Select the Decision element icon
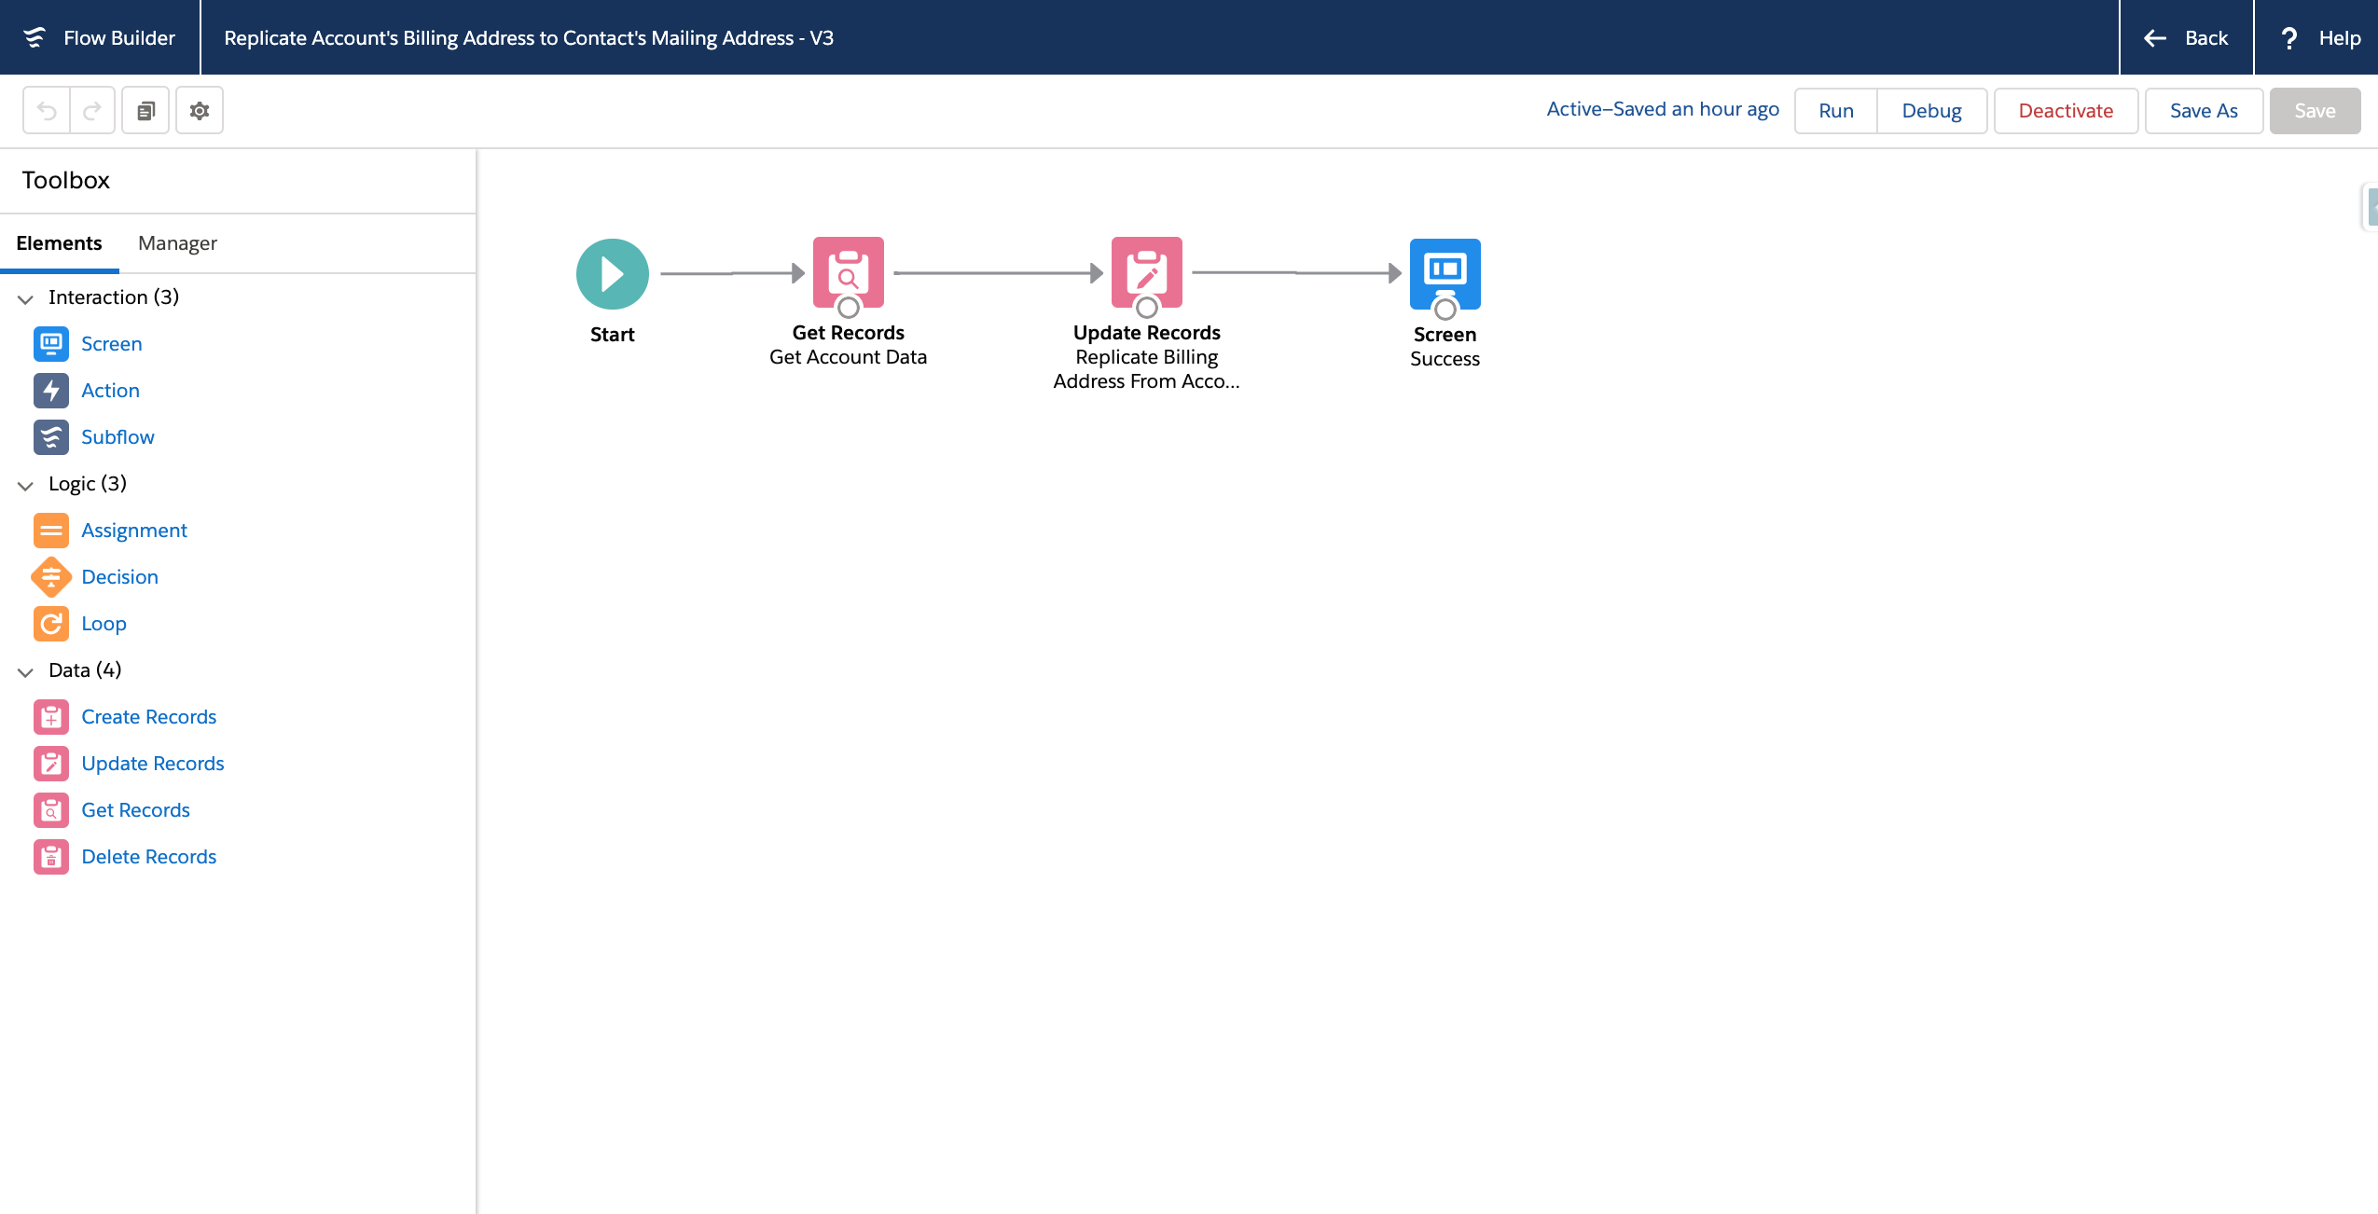The width and height of the screenshot is (2378, 1214). point(51,576)
